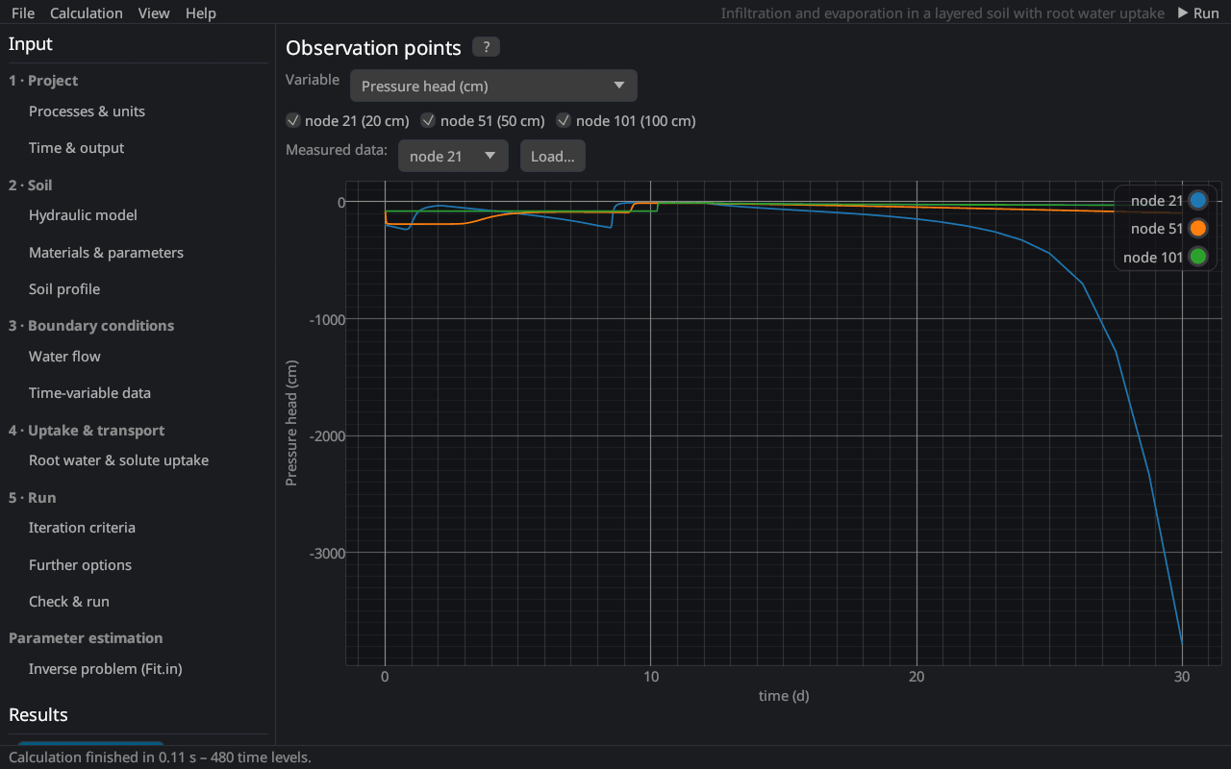The height and width of the screenshot is (769, 1231).
Task: Click the 'Calculation finished' status bar message
Action: pyautogui.click(x=160, y=757)
